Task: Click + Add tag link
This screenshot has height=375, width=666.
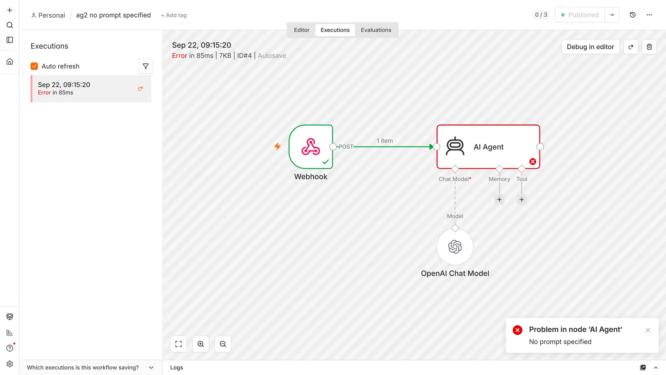Action: coord(174,15)
